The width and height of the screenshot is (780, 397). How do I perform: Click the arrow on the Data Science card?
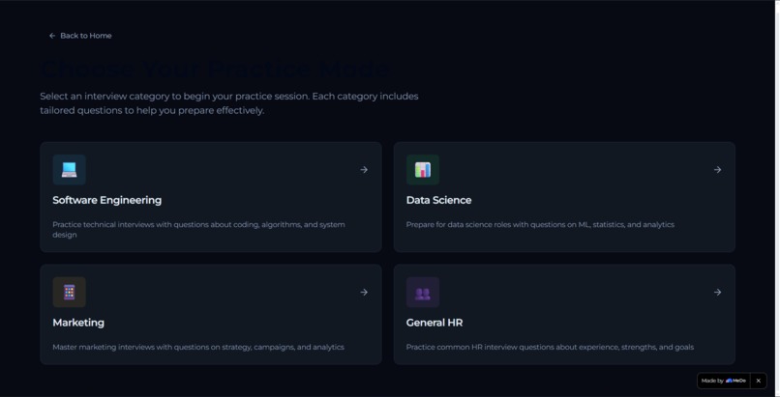click(717, 170)
